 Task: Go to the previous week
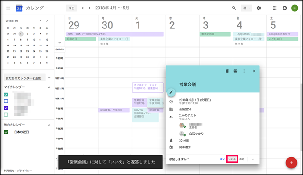(x=83, y=8)
